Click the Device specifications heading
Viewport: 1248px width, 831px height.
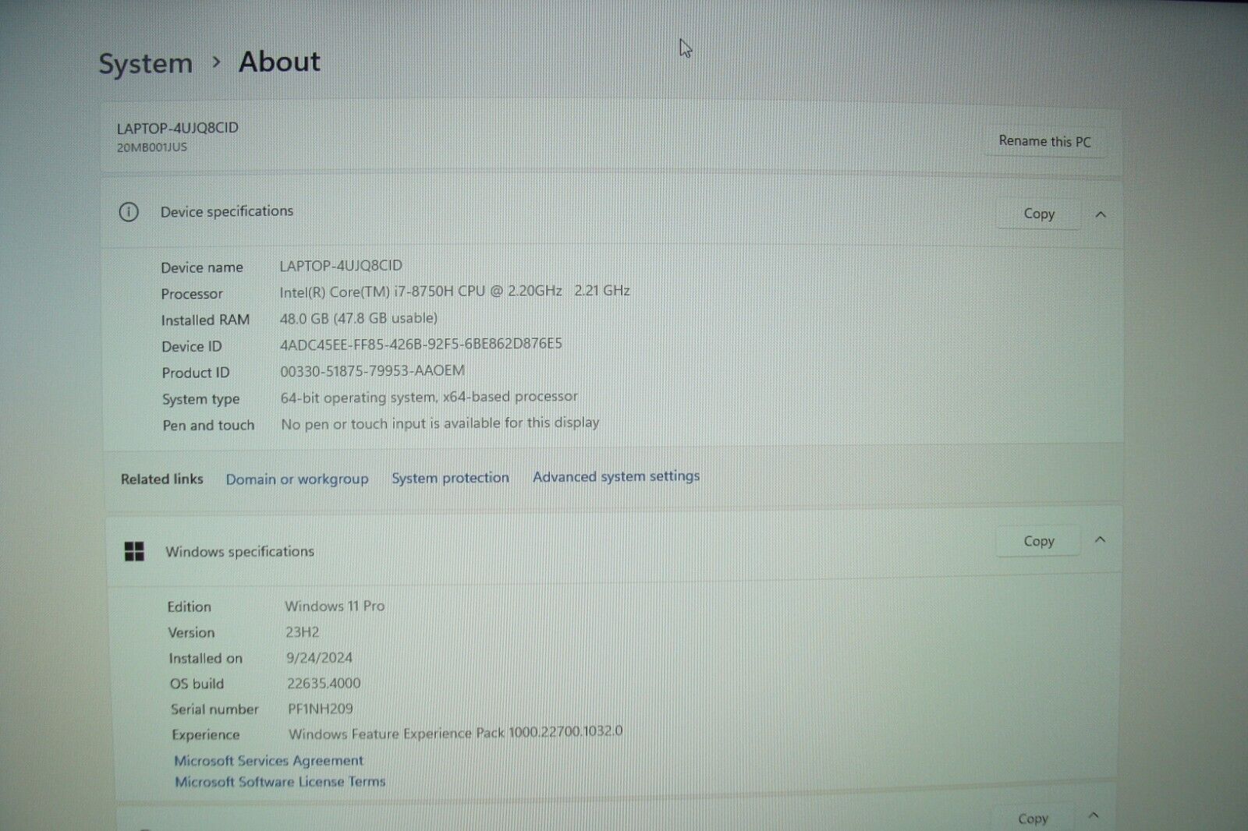pos(227,211)
